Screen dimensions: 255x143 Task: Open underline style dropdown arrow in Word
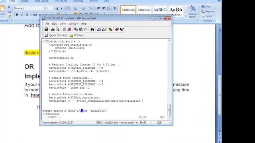[31, 15]
